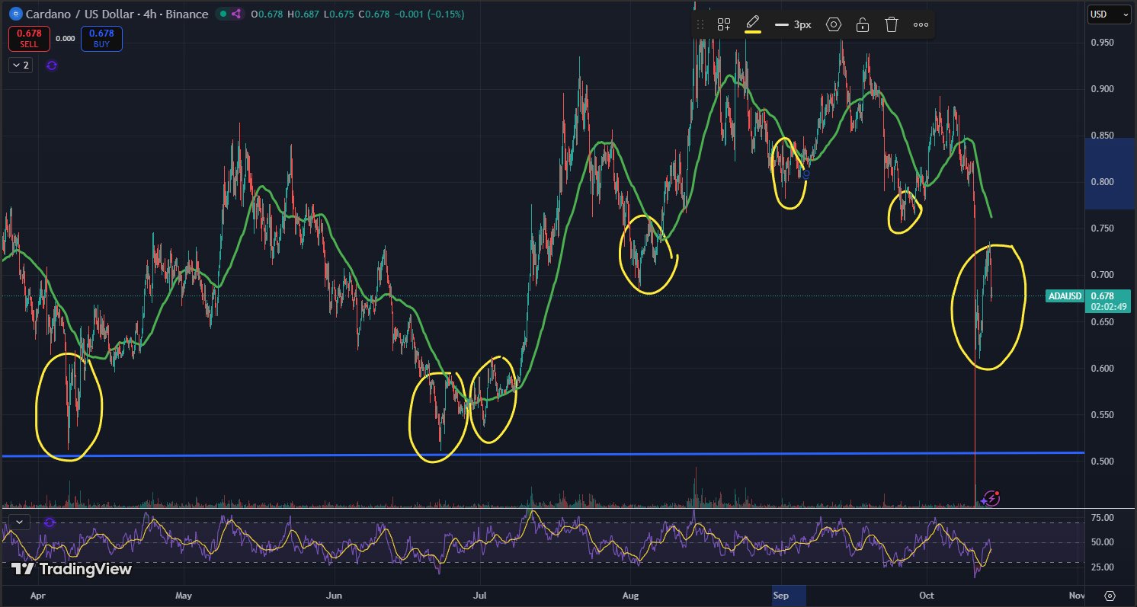Expand the collapsed indicators legend showing 2
The width and height of the screenshot is (1137, 607).
[21, 65]
